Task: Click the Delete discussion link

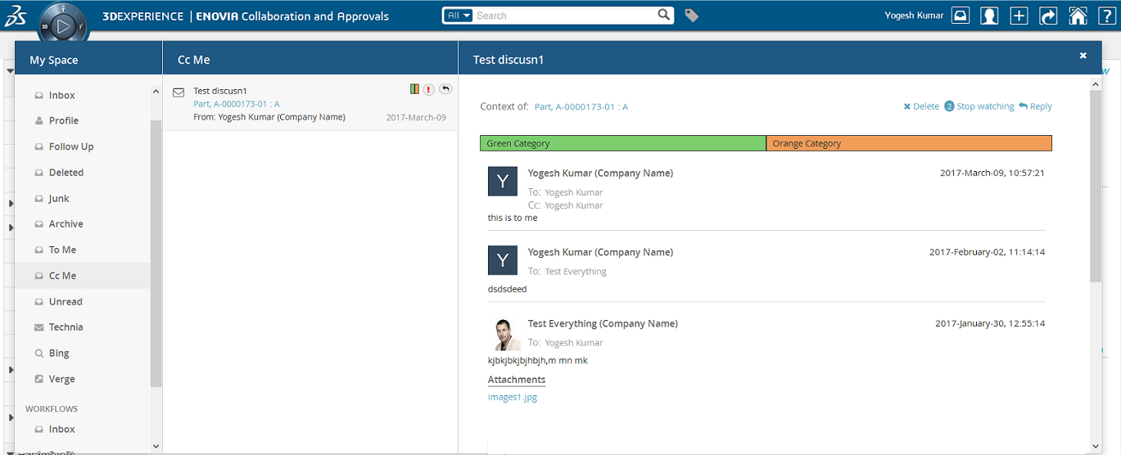Action: [925, 106]
